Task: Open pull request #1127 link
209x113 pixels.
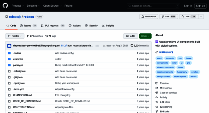Action: click(64, 46)
